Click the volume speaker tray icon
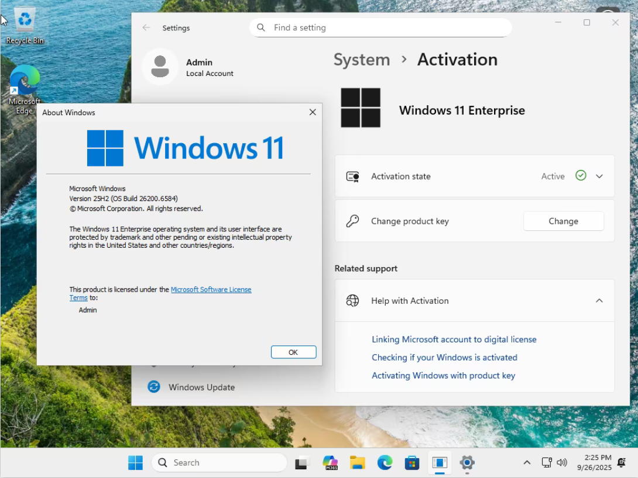The width and height of the screenshot is (638, 478). [562, 462]
